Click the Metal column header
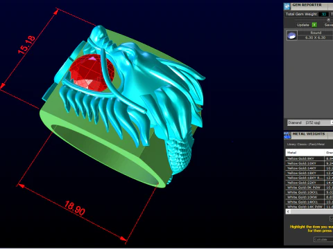 click(x=305, y=153)
